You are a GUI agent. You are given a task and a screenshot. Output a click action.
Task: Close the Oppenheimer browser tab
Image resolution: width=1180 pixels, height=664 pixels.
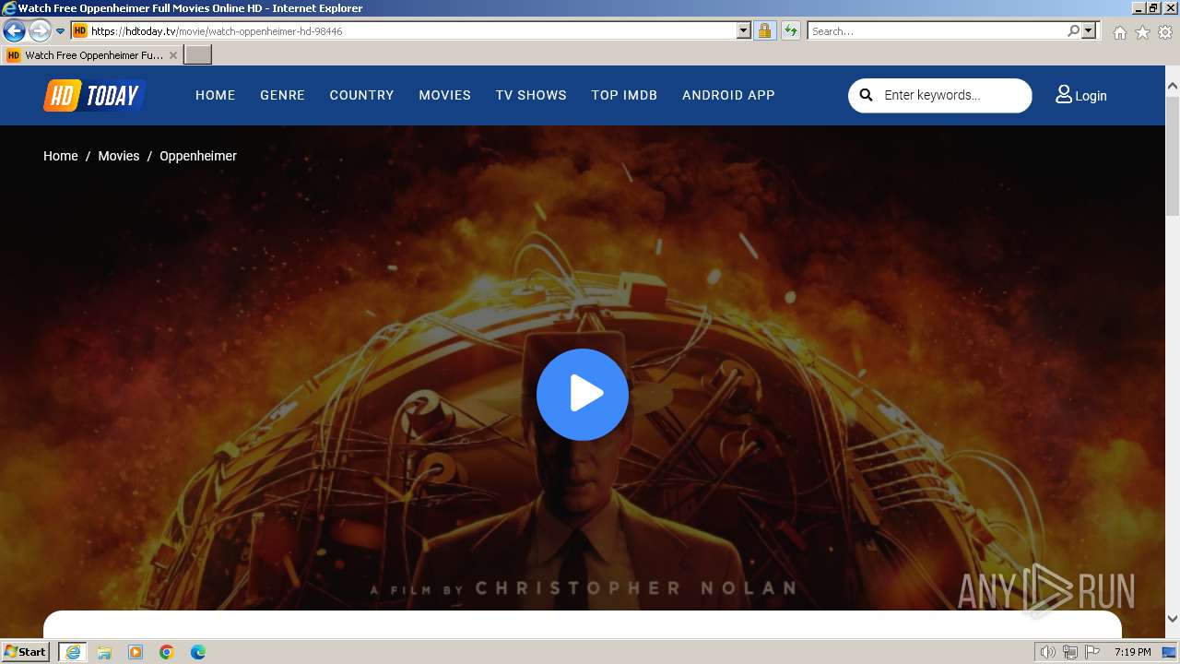click(173, 55)
